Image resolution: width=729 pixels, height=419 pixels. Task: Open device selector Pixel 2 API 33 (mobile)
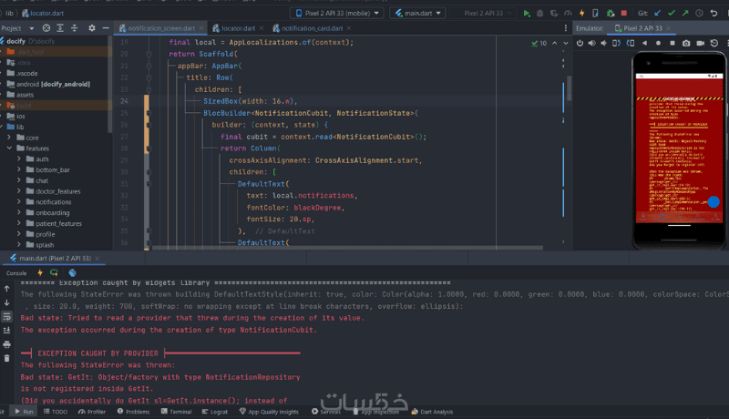pyautogui.click(x=337, y=13)
